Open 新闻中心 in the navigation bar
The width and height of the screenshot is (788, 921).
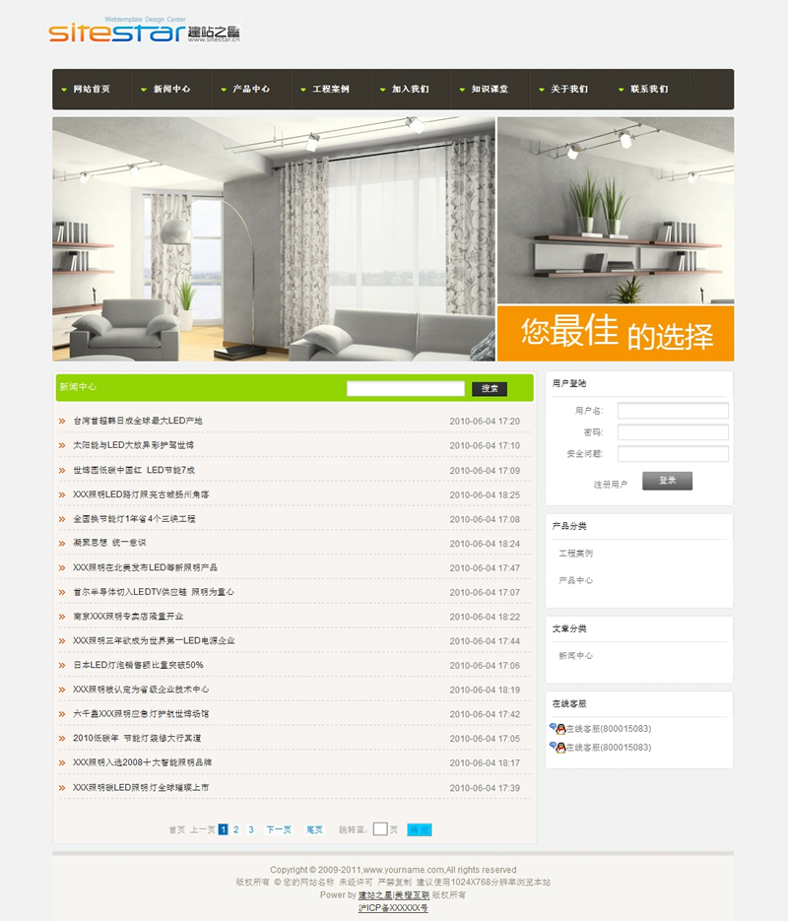click(x=171, y=90)
